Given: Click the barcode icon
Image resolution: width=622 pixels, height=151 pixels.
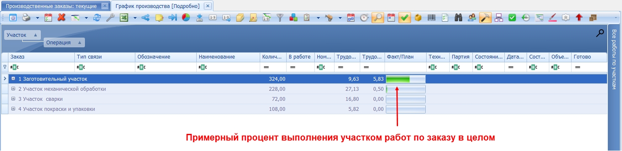Looking at the screenshot, I should [432, 18].
